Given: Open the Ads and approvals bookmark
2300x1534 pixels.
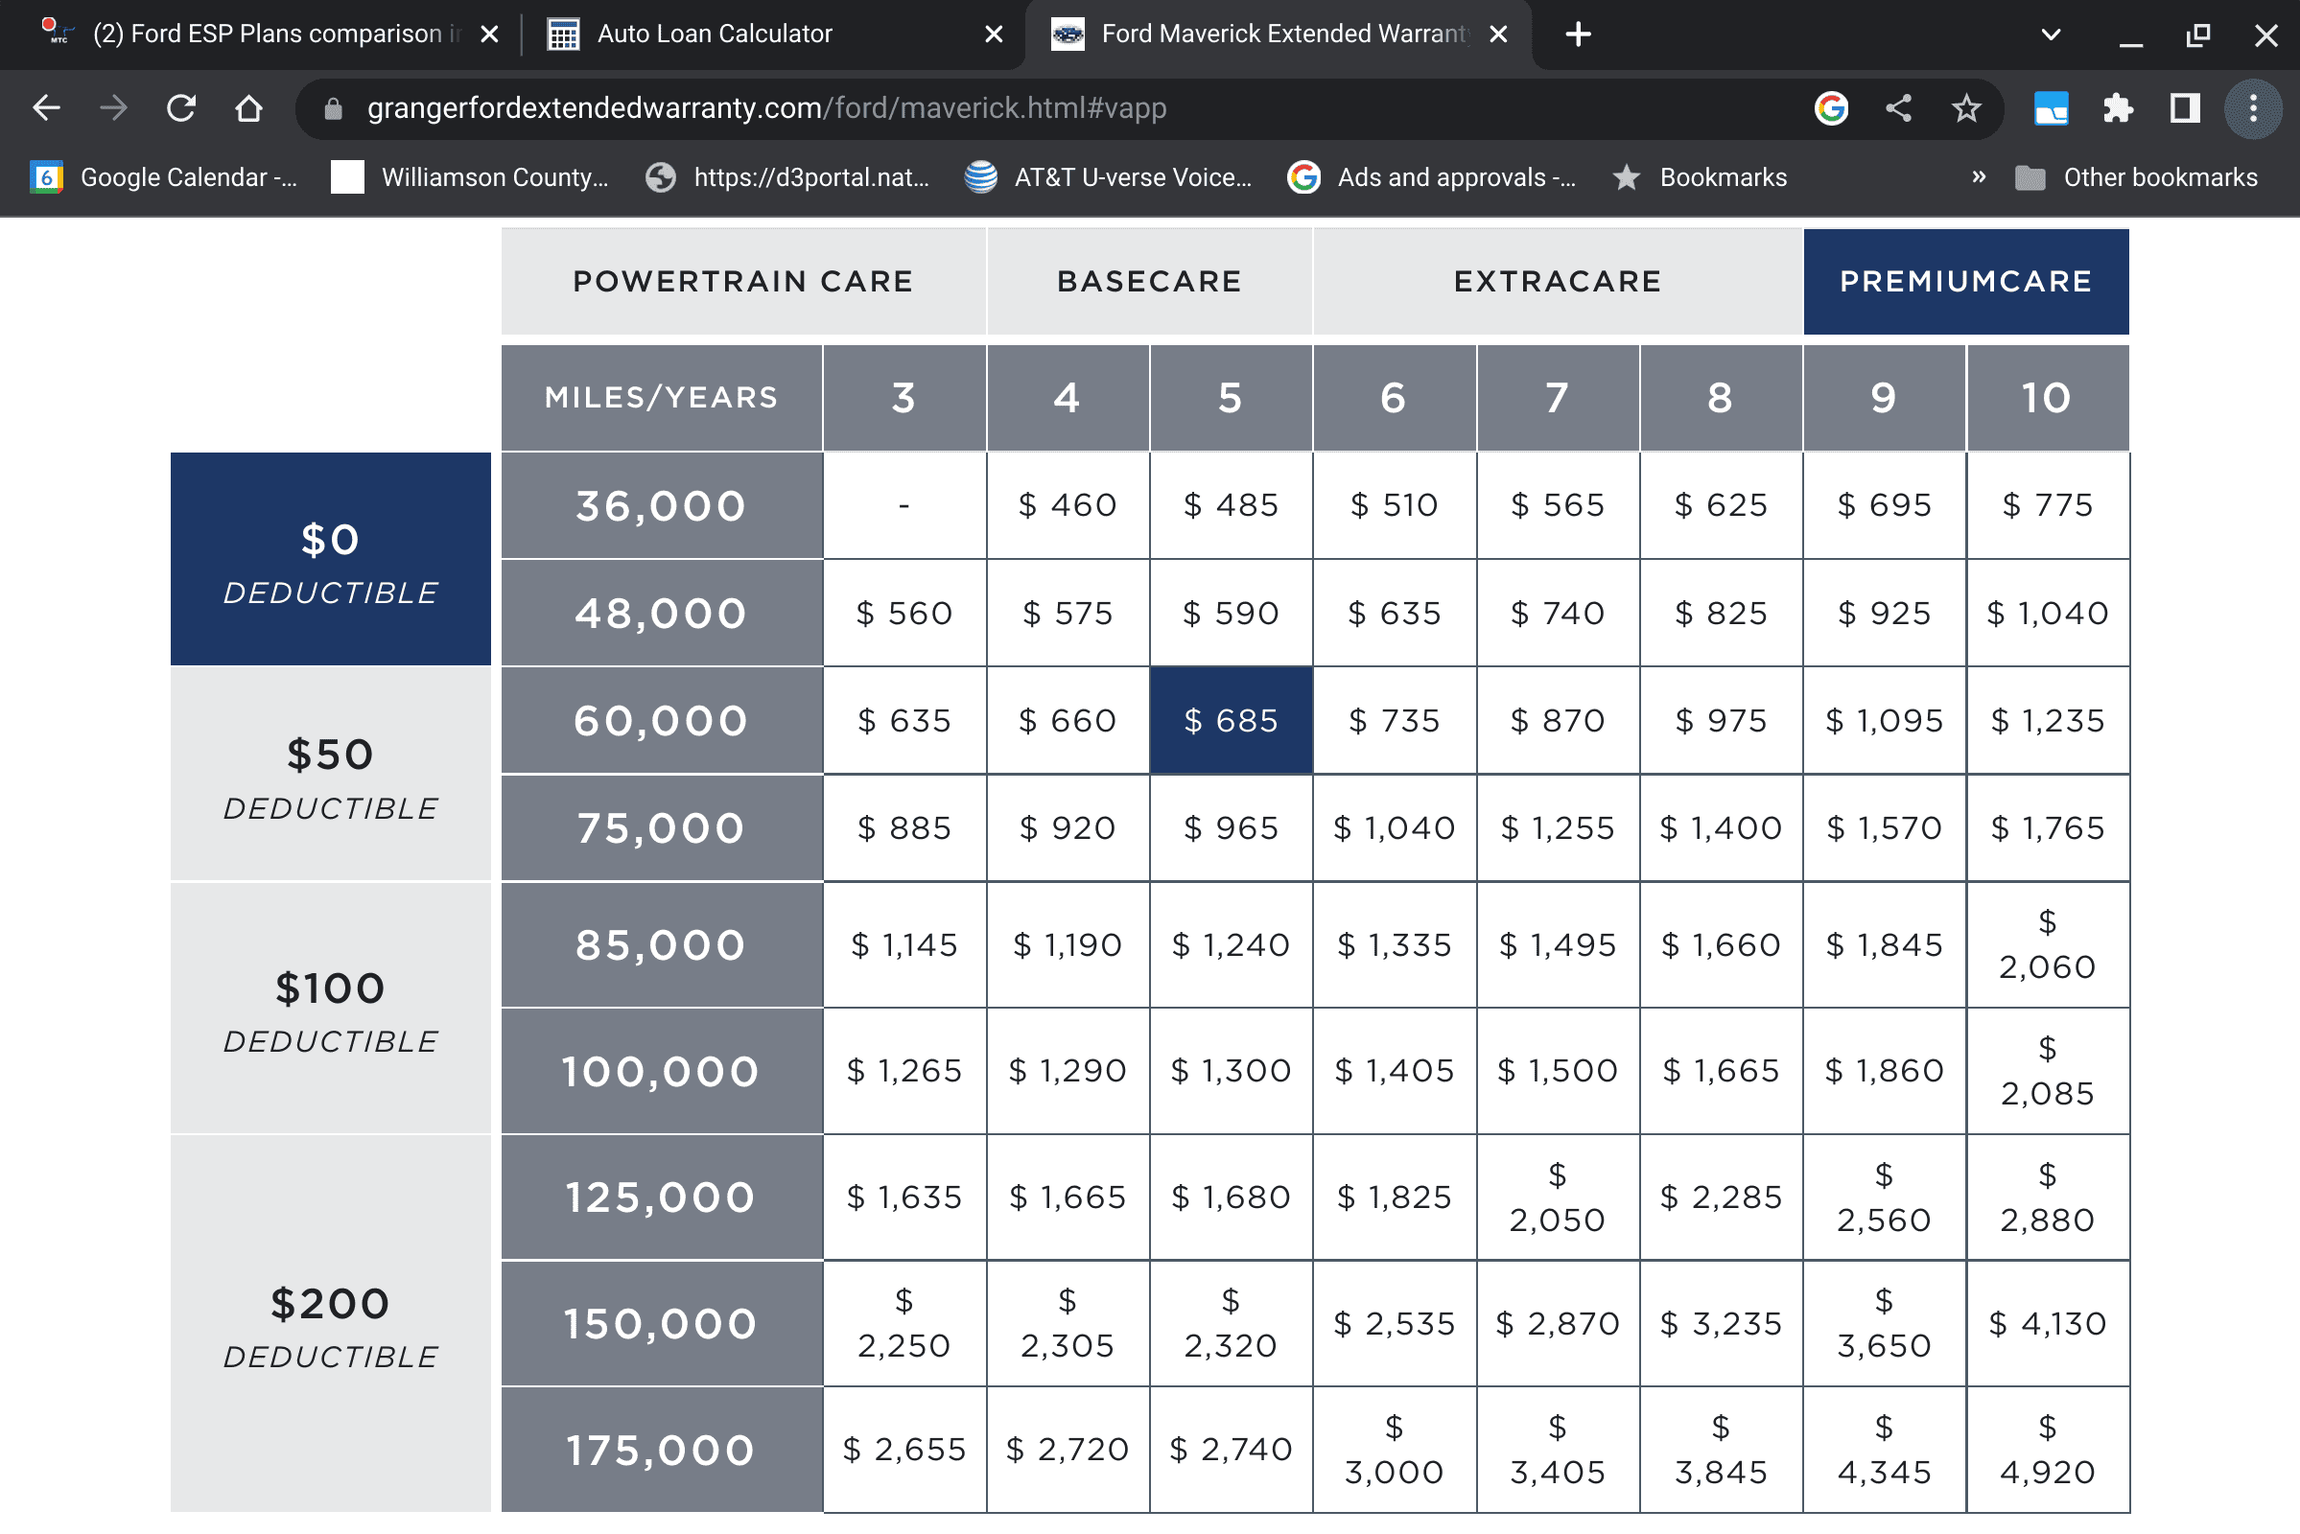Looking at the screenshot, I should (1432, 177).
